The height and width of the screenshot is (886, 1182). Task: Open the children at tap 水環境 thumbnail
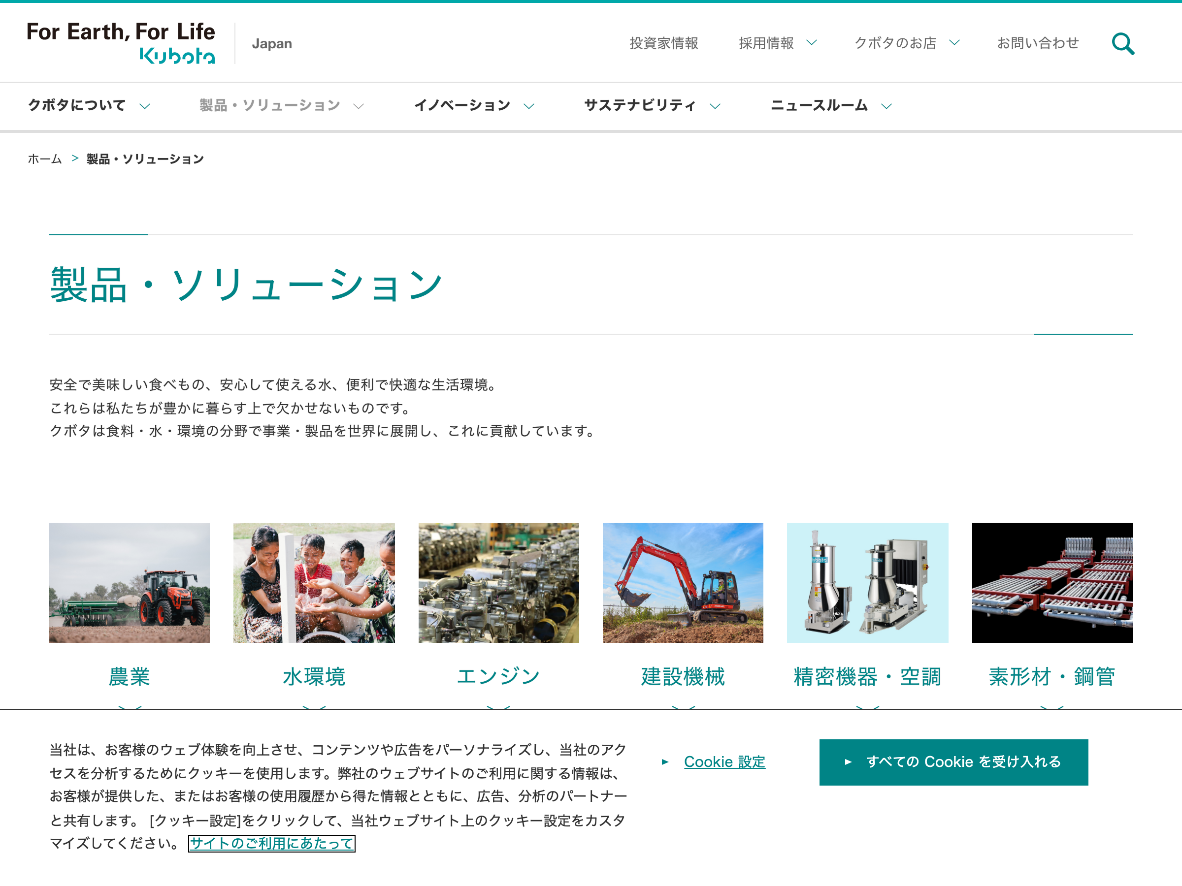click(x=314, y=583)
